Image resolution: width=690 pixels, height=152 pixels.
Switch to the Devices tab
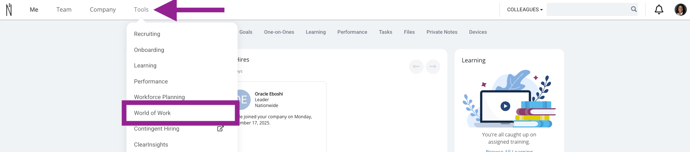tap(478, 32)
